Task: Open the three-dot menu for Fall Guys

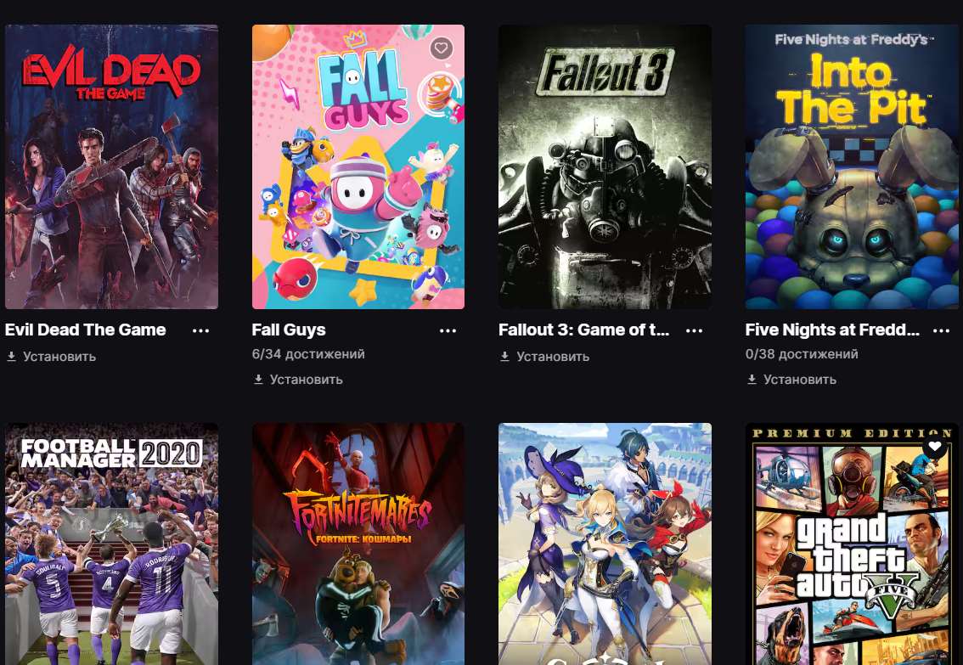Action: pos(448,330)
